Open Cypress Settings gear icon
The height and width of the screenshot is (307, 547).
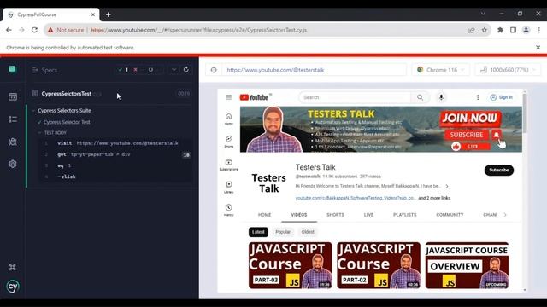point(13,164)
